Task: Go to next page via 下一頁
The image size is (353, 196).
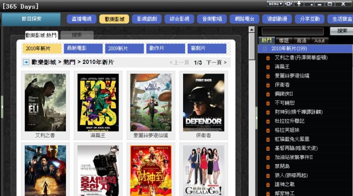Action: (216, 62)
